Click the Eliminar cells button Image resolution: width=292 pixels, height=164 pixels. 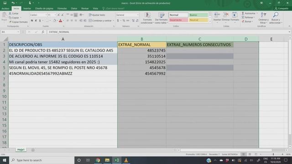pos(226,18)
